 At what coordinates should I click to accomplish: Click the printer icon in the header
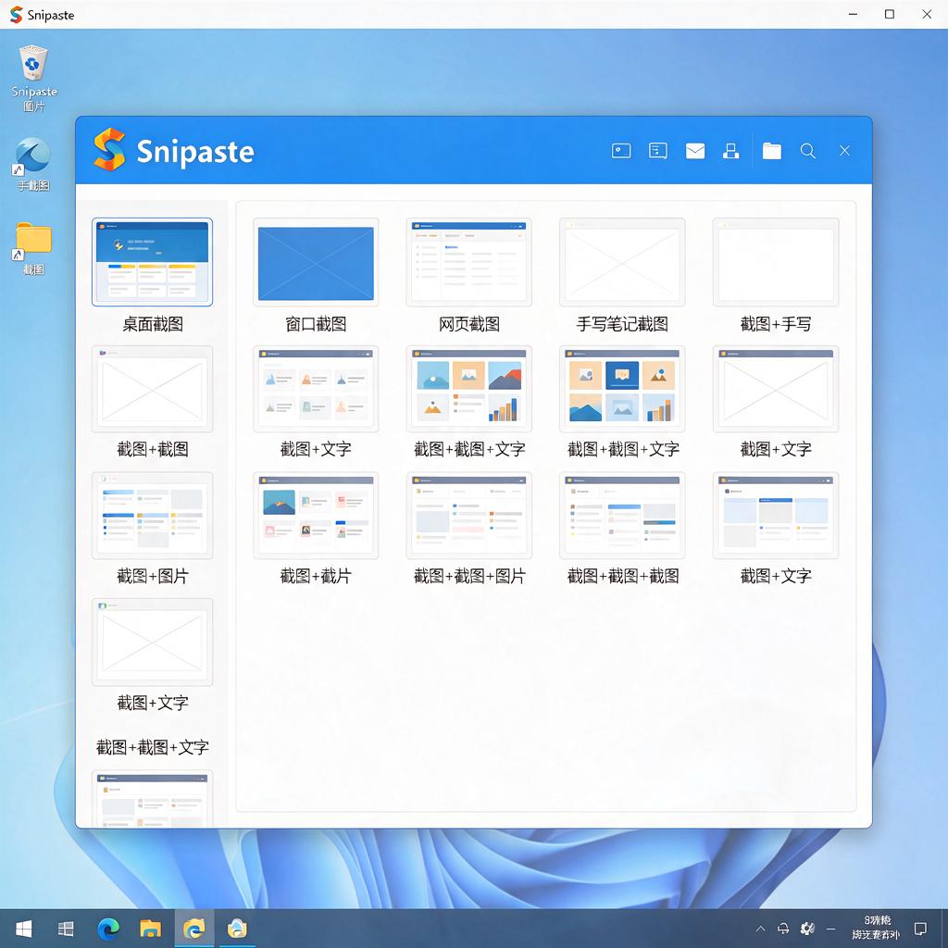tap(731, 151)
